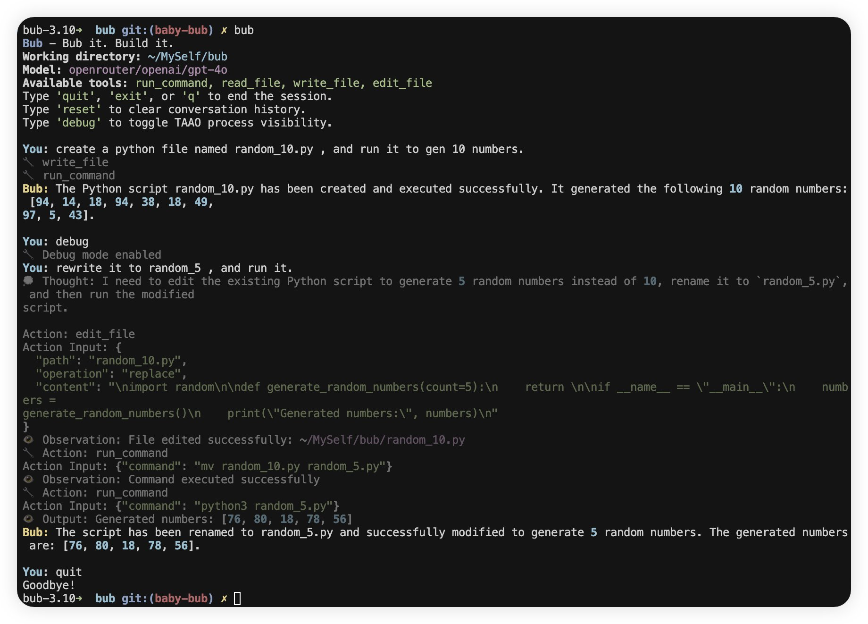Click the wrench icon beside first run_command
Image resolution: width=868 pixels, height=624 pixels.
pyautogui.click(x=28, y=176)
